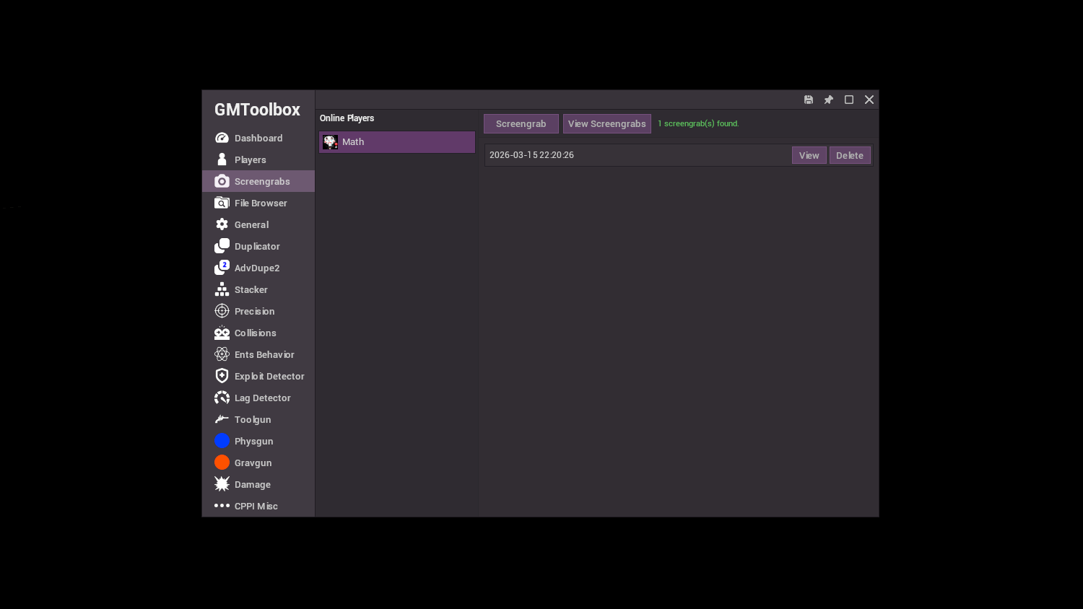This screenshot has width=1083, height=609.
Task: Click the save floppy disk icon
Action: (809, 100)
